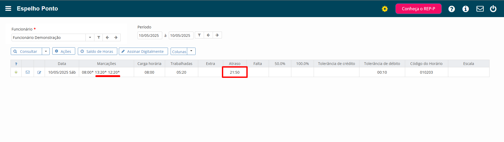Click the Funcionário filter funnel icon
504x142 pixels.
[99, 38]
